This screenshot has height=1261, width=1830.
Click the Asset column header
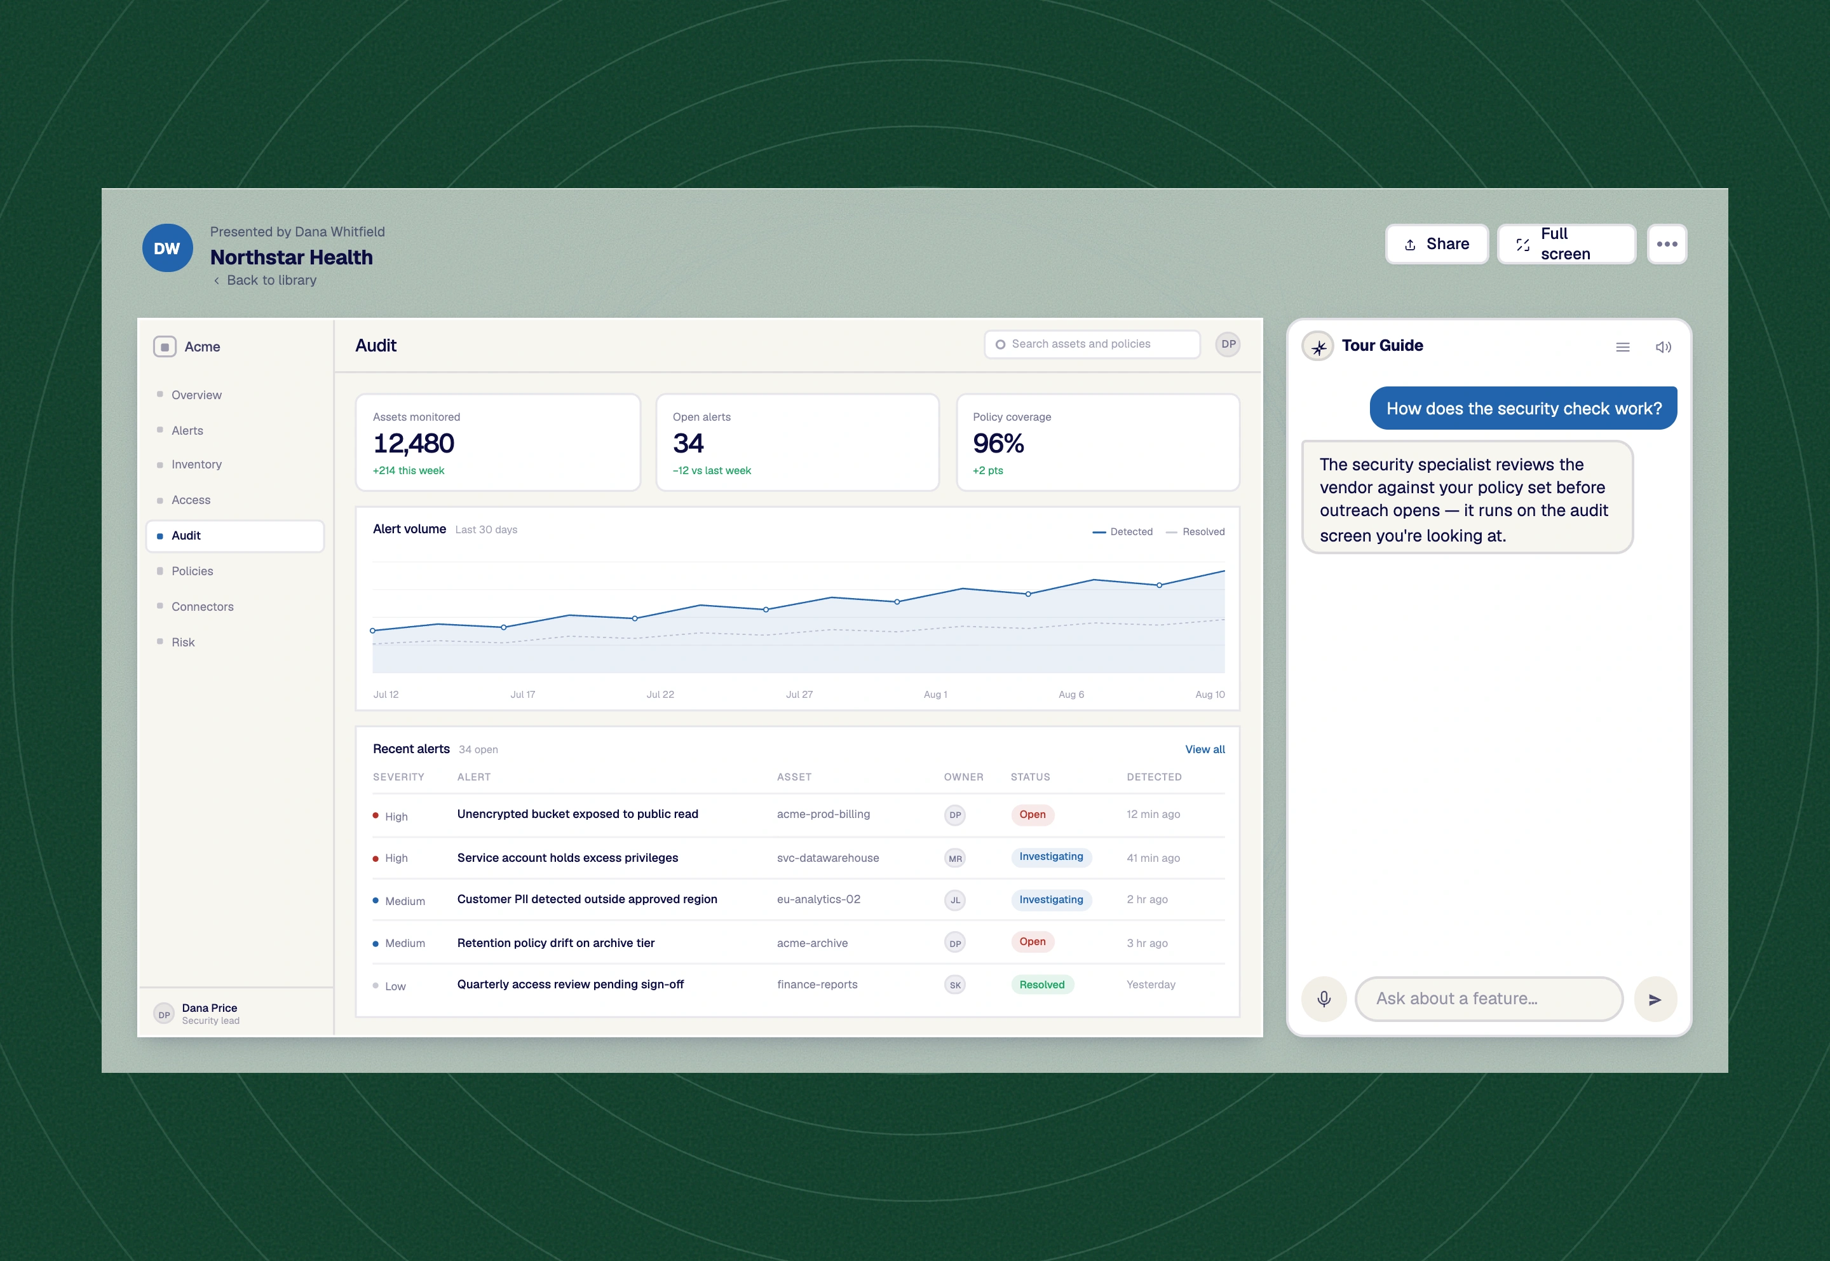point(794,777)
